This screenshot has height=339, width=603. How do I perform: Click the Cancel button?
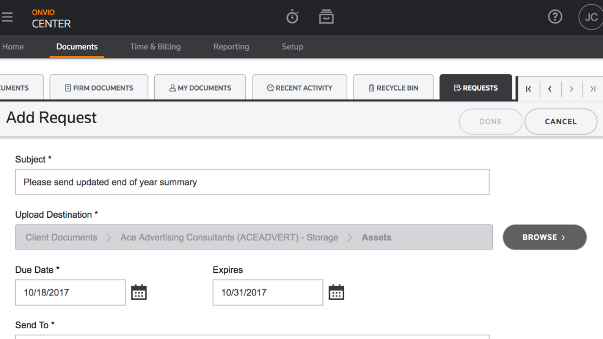coord(561,121)
